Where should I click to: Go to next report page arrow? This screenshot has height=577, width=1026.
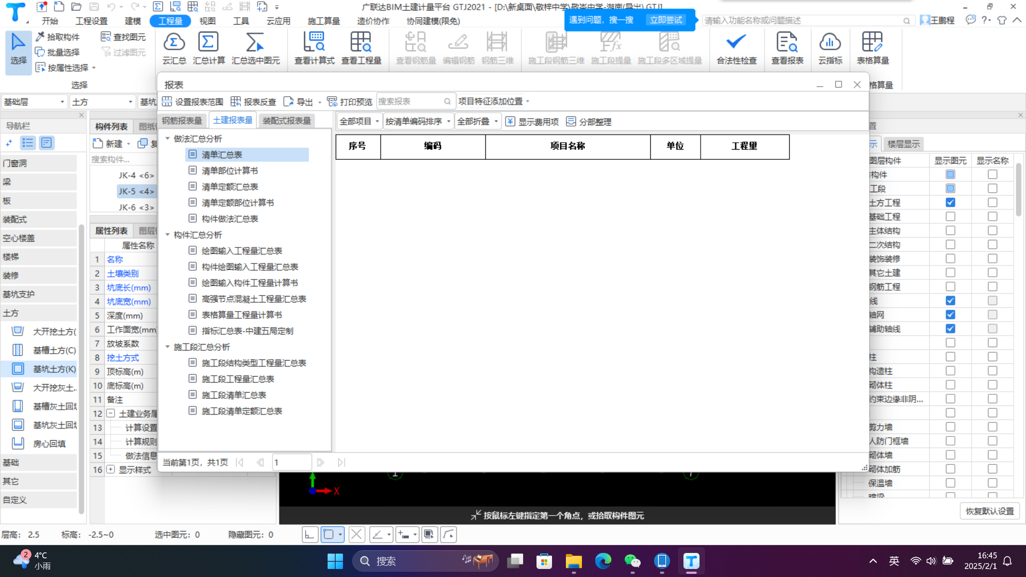(321, 463)
